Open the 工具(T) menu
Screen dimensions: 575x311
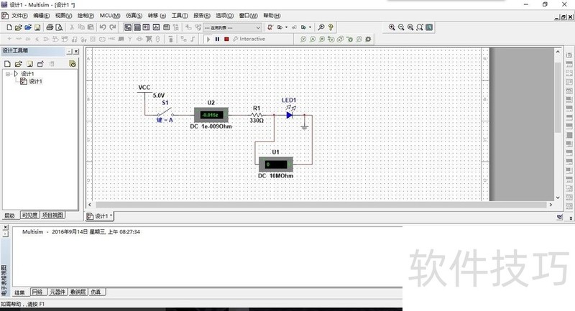[x=180, y=15]
